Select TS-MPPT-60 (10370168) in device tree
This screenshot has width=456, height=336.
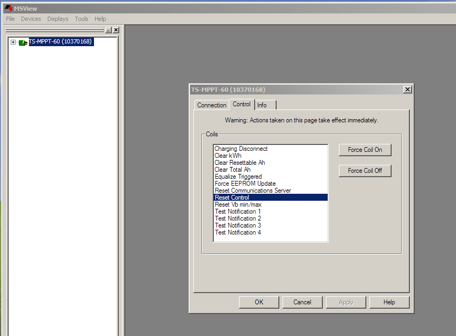pos(61,41)
